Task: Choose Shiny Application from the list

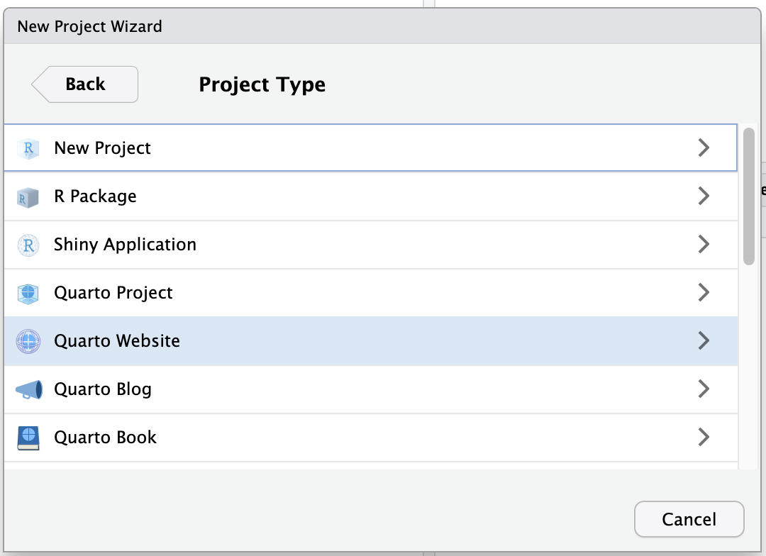Action: coord(125,245)
